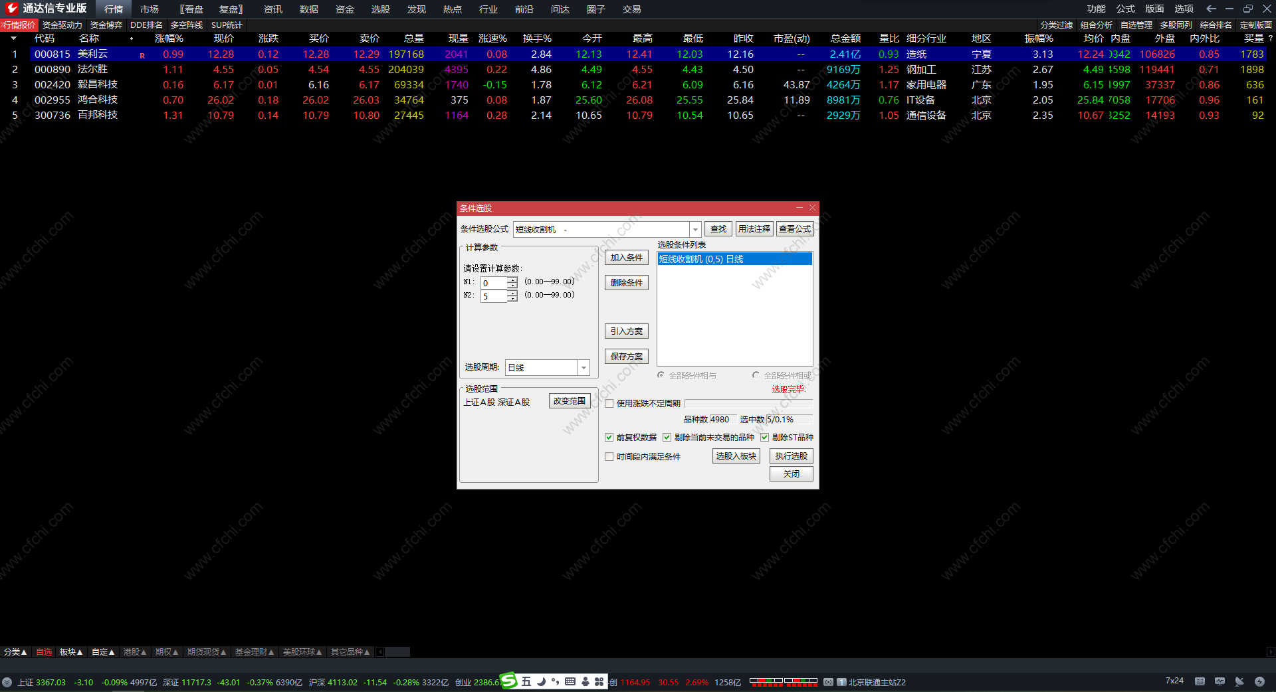This screenshot has width=1276, height=692.
Task: Open the soft keyboard icon in IME bar
Action: (570, 681)
